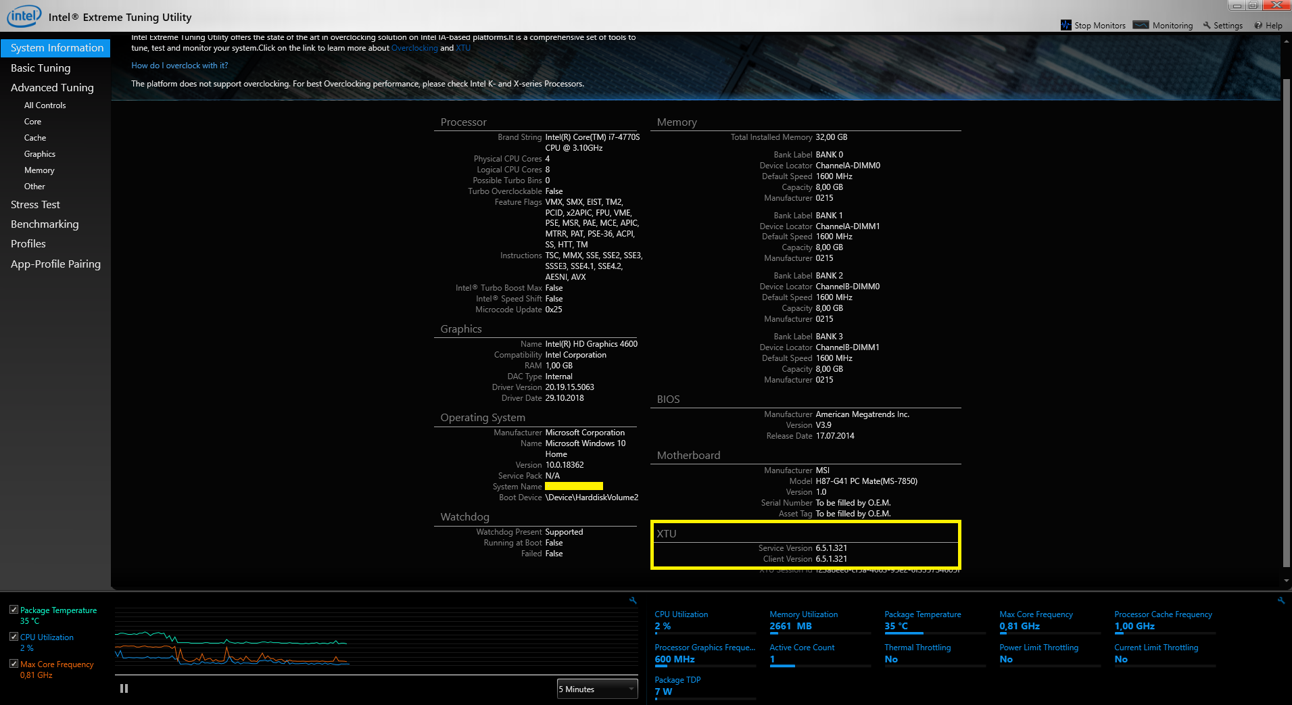
Task: Click the scrollbar down arrow on the right
Action: (1286, 580)
